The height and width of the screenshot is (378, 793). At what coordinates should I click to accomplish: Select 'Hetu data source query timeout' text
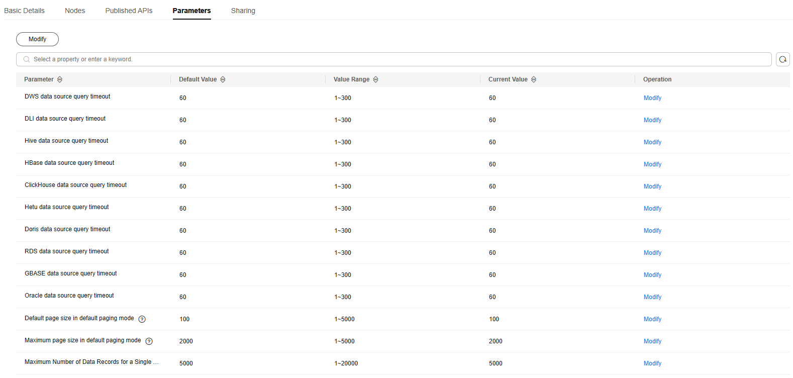coord(67,207)
